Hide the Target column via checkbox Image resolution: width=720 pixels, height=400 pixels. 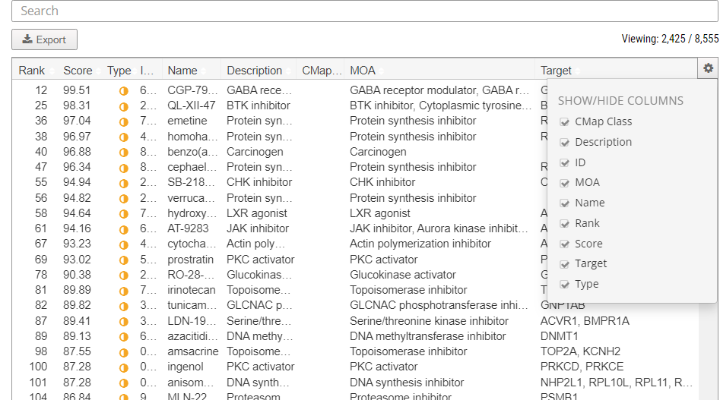pos(564,263)
